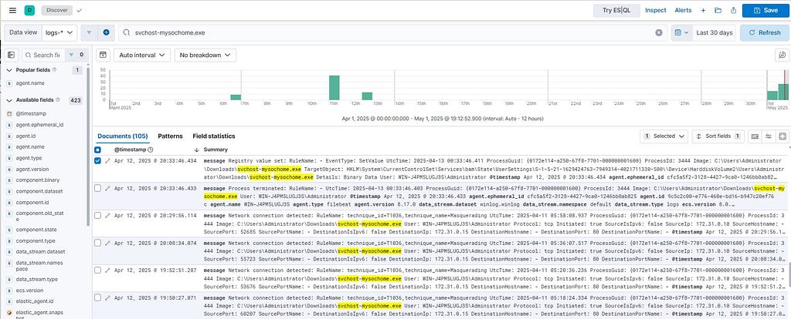
Task: Expand the 19:52:51.287 document details
Action: [107, 270]
